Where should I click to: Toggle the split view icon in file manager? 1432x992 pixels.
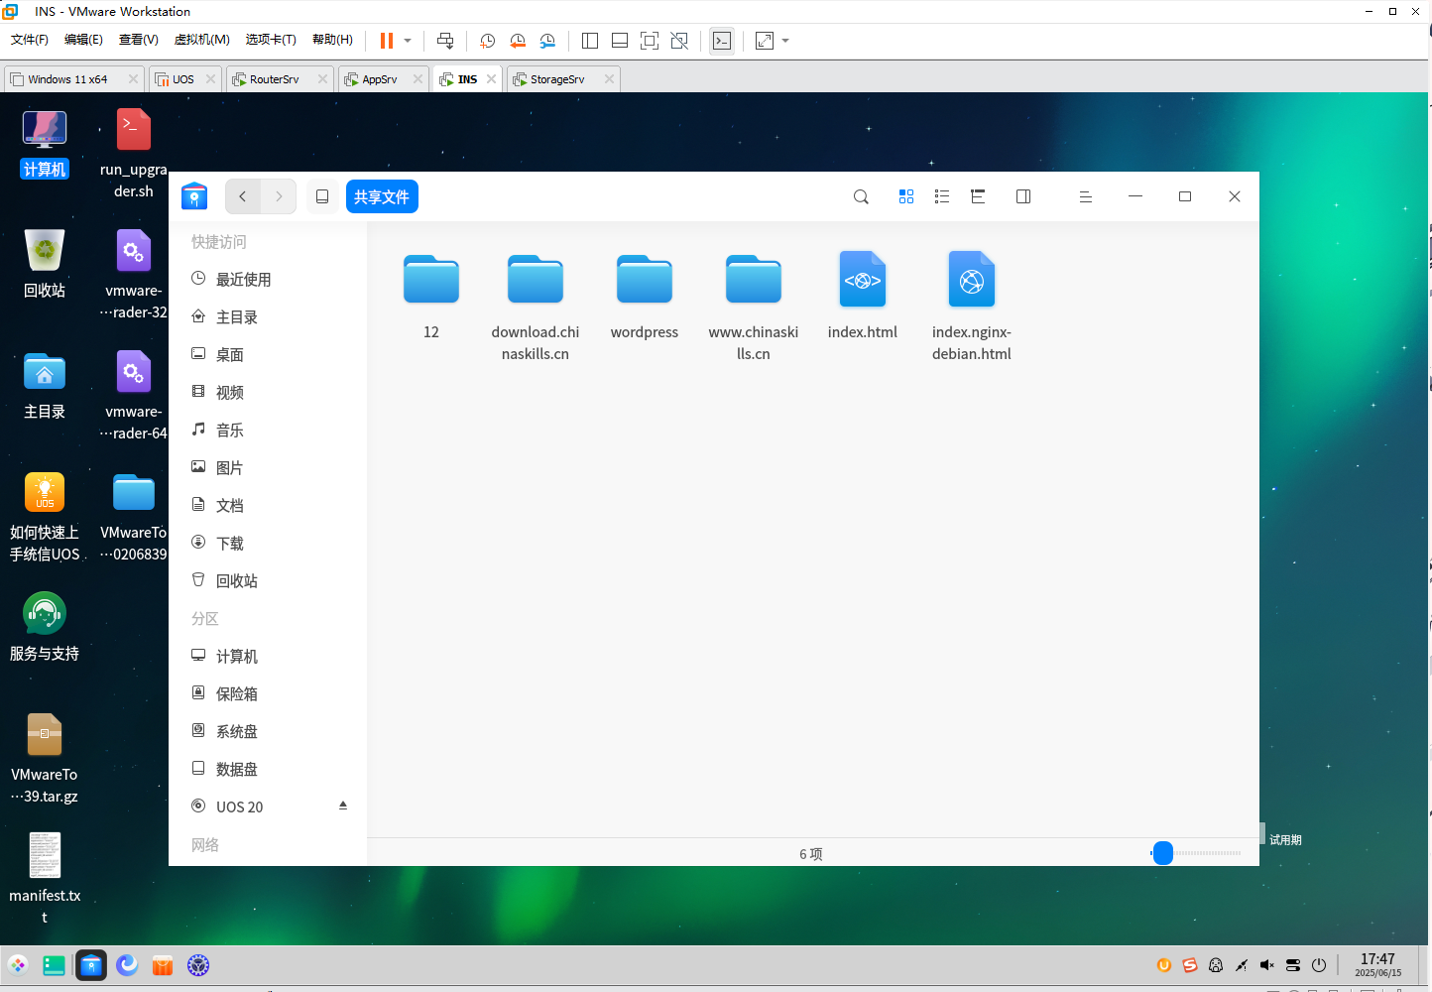(x=1022, y=196)
